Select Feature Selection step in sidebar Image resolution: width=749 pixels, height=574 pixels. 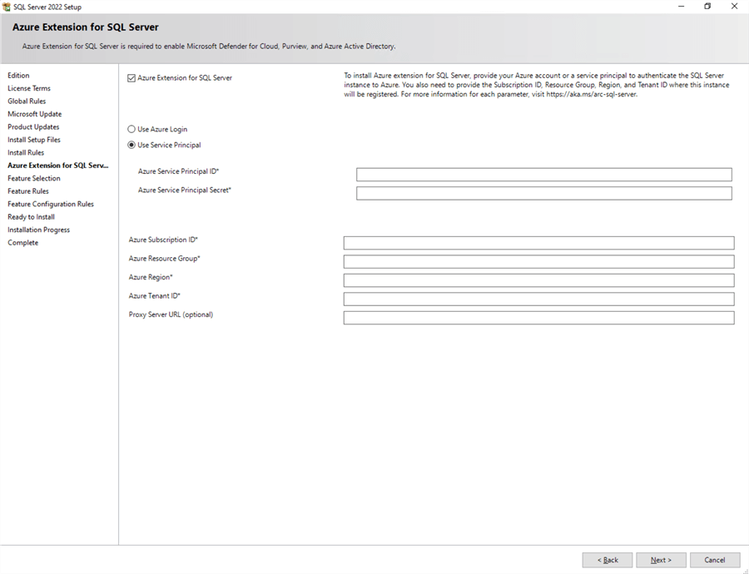click(x=34, y=178)
